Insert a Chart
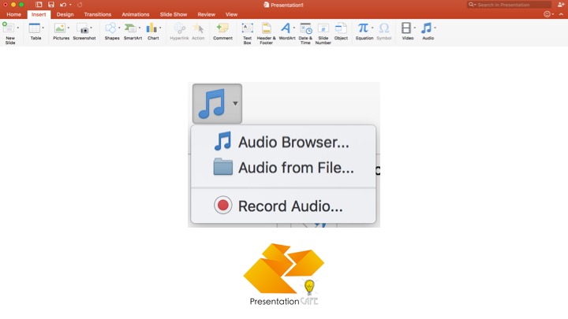This screenshot has height=319, width=568. (x=152, y=30)
